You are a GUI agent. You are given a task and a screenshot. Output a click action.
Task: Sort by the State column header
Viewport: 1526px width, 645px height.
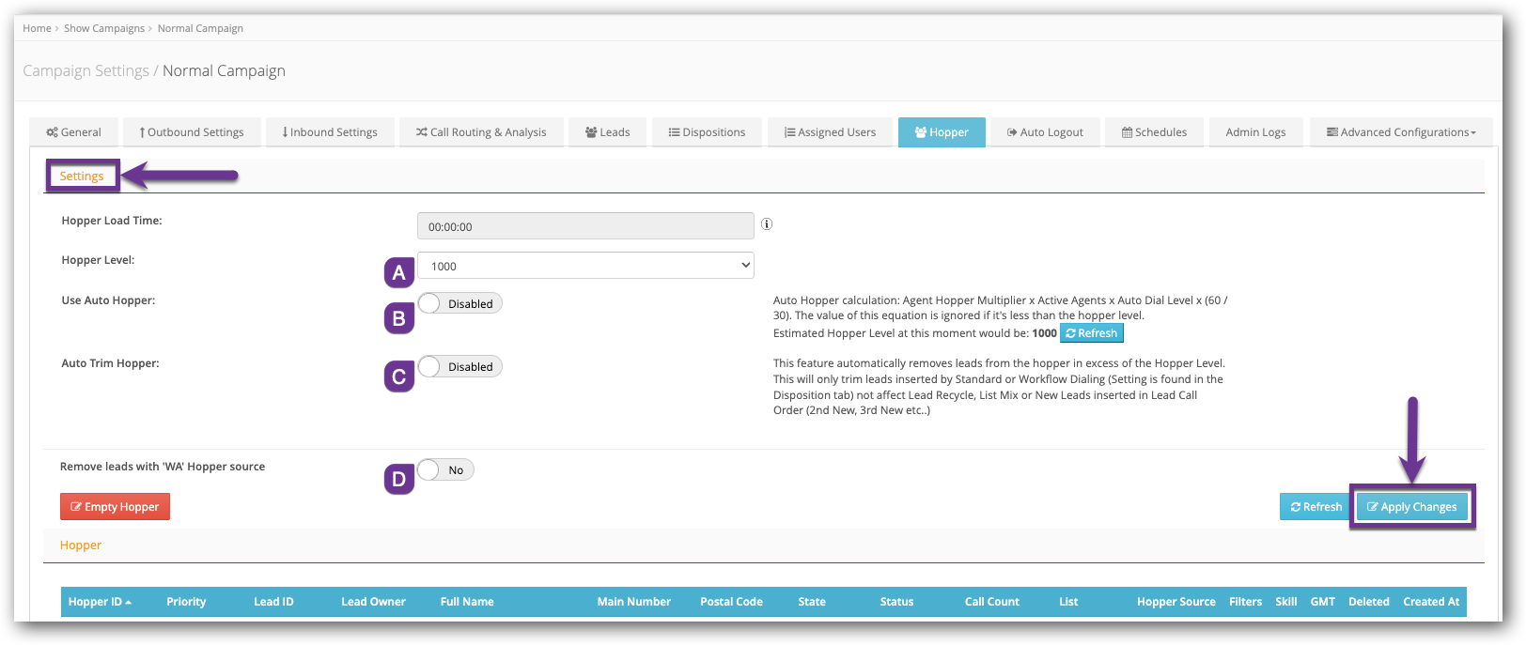click(812, 602)
